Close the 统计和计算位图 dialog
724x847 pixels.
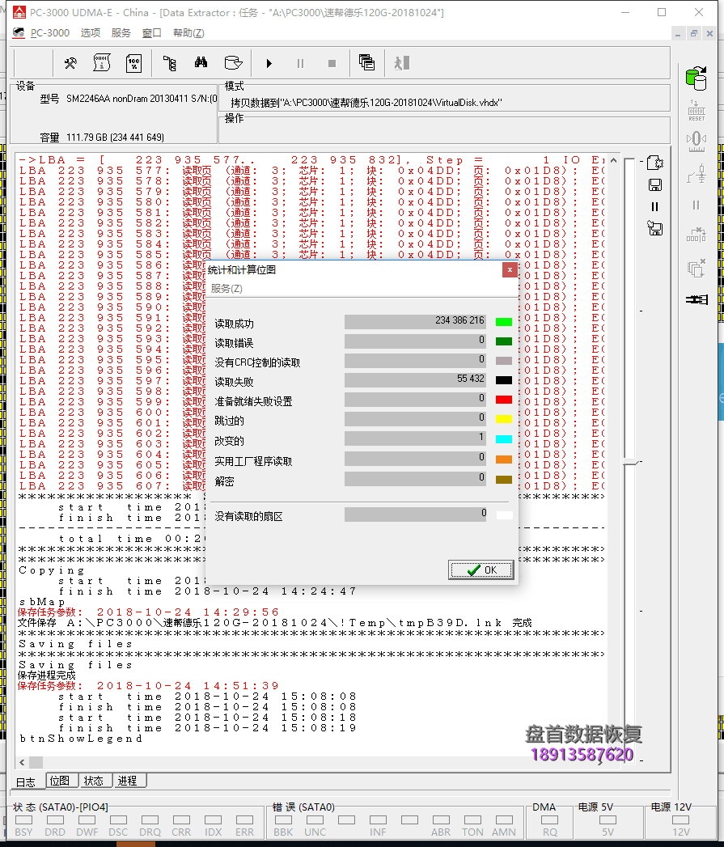[510, 269]
